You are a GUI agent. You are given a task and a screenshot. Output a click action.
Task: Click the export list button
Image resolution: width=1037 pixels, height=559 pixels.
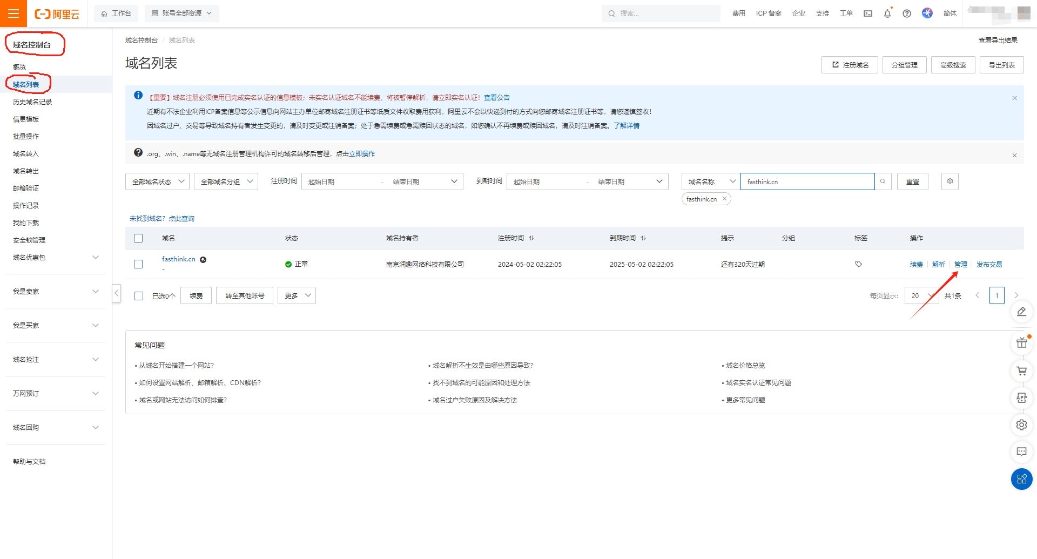tap(1002, 65)
